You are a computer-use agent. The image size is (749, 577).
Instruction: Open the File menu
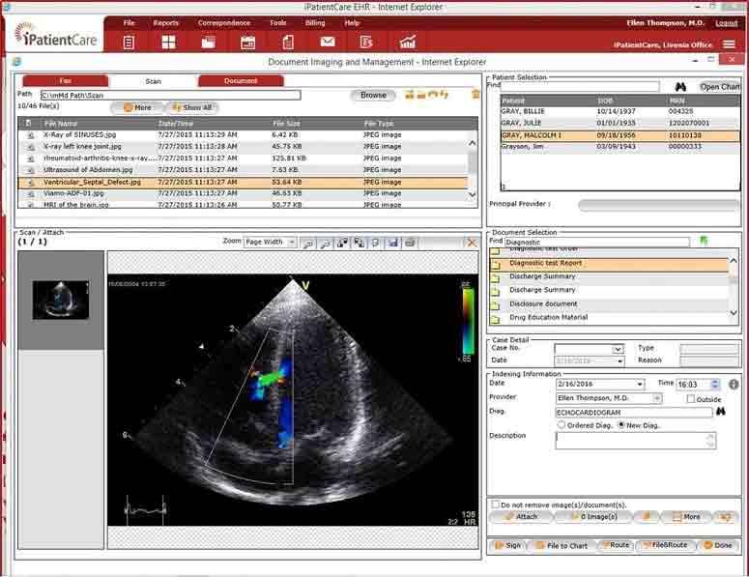129,23
